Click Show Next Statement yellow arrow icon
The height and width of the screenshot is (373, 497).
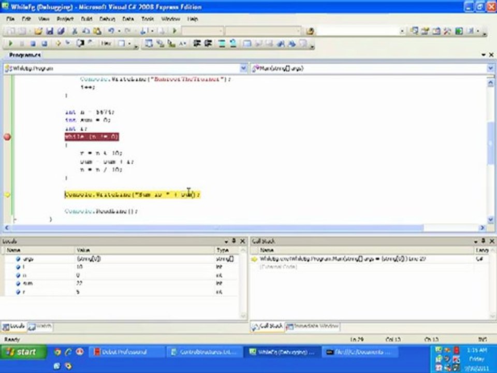58,43
